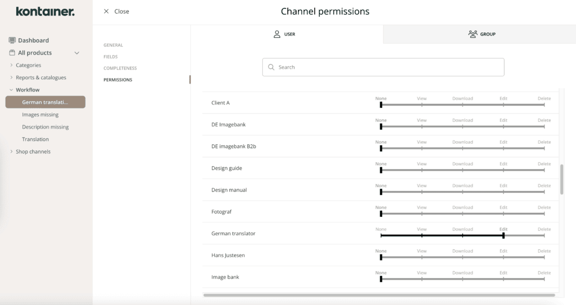Expand the Categories tree item
Screen dimensions: 576x305
point(11,65)
